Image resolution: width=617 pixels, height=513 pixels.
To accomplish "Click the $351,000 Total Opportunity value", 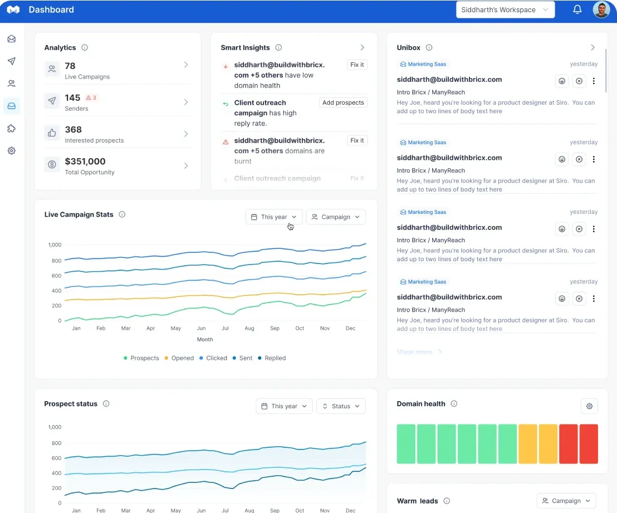I will click(85, 162).
